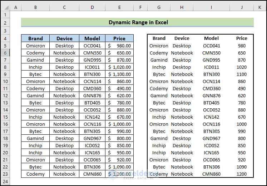This screenshot has height=186, width=267.
Task: Select cell BTD405 in column I
Action: click(211, 103)
